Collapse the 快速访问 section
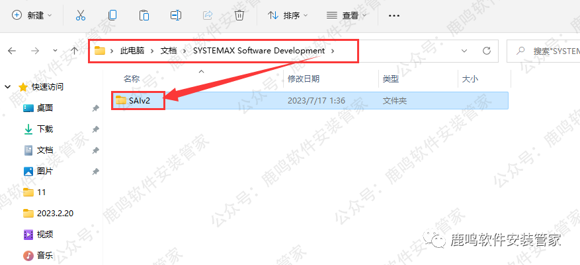The height and width of the screenshot is (265, 580). click(7, 87)
